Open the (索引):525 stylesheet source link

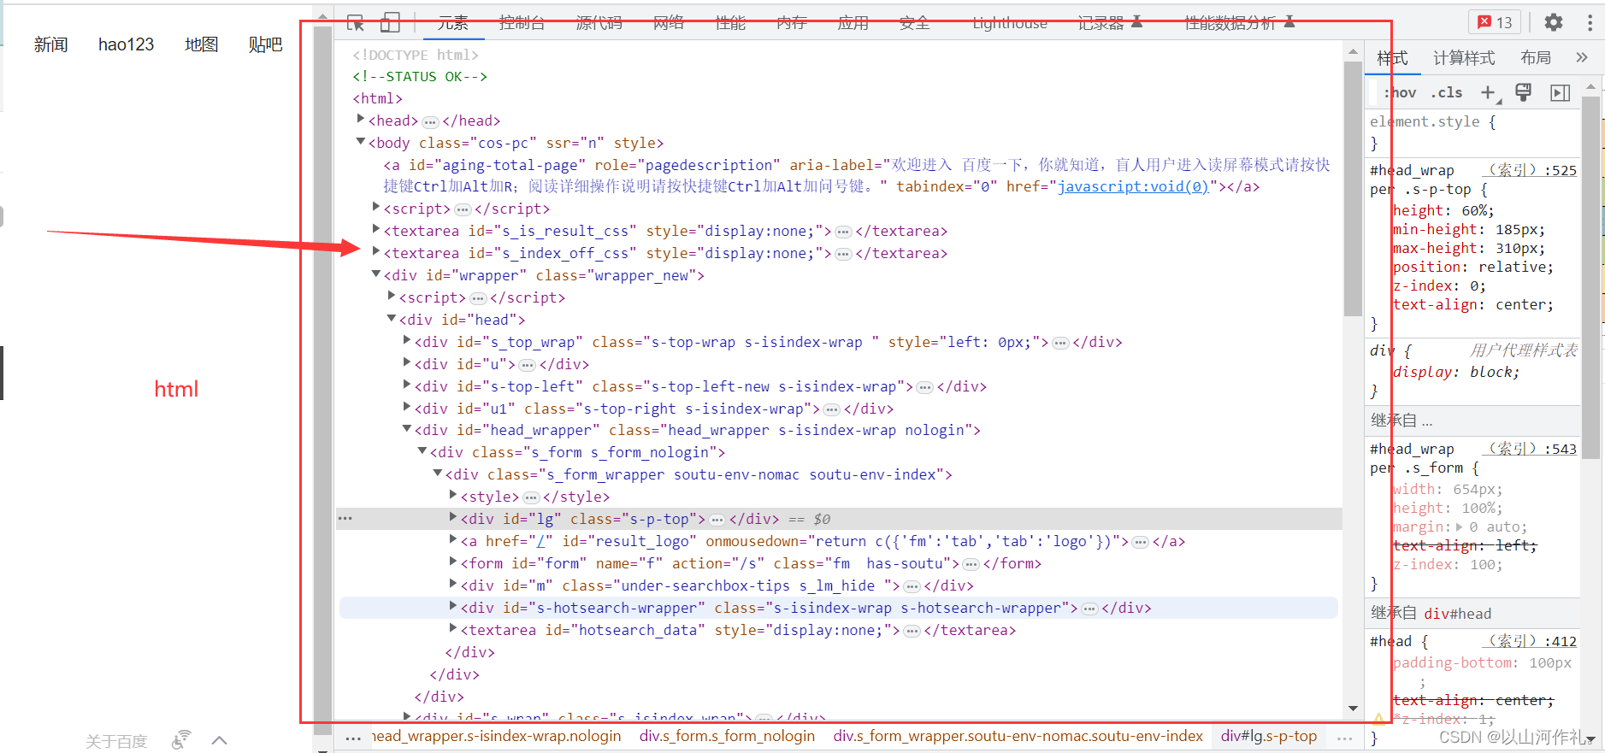[x=1529, y=170]
